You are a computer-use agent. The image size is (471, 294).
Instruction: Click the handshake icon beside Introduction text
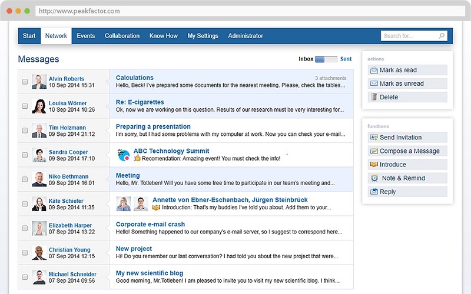point(156,208)
